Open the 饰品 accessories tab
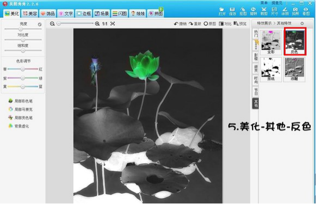 click(48, 14)
